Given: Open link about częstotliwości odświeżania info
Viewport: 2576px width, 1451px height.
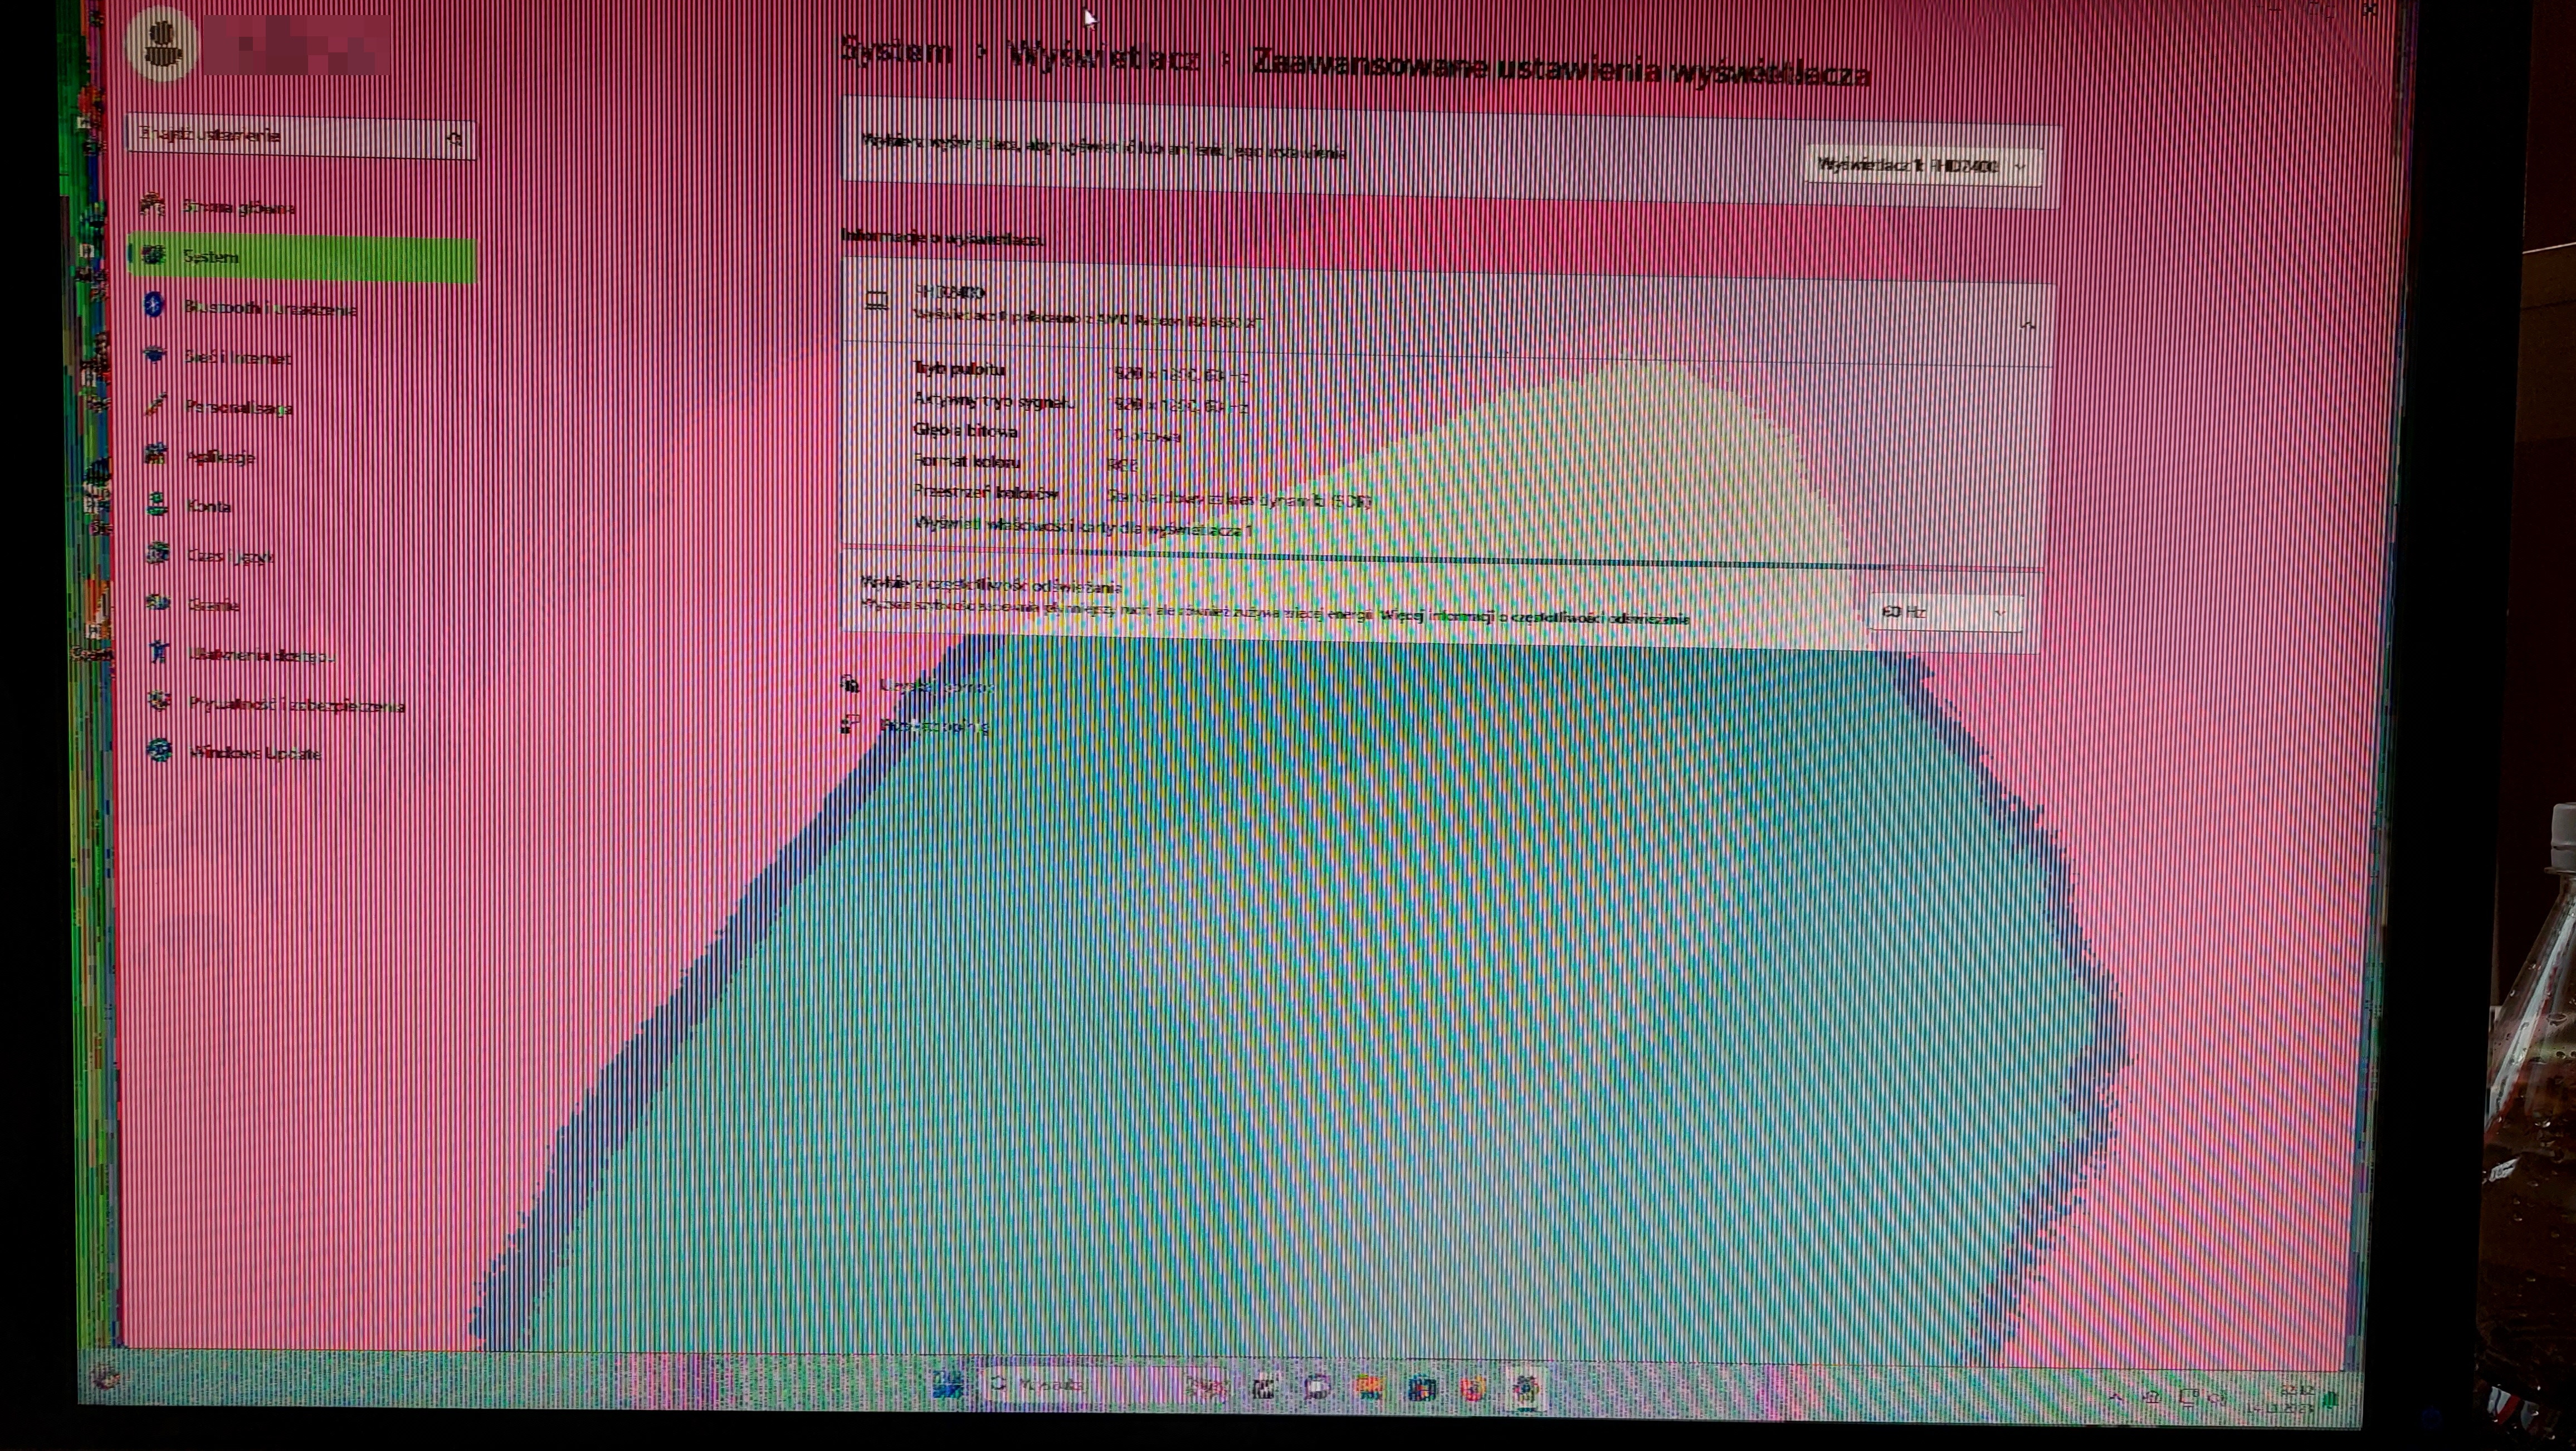Looking at the screenshot, I should pos(1535,618).
